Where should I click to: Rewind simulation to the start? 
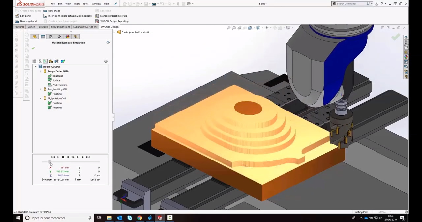(x=53, y=157)
